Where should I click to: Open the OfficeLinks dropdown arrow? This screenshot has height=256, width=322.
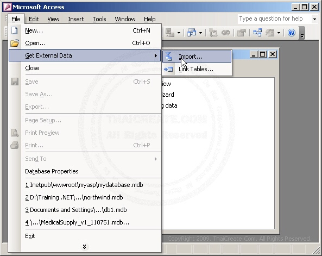tap(179, 33)
